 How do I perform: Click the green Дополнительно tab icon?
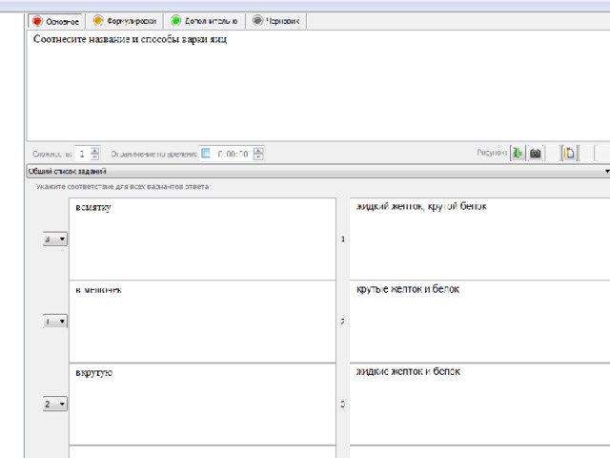pyautogui.click(x=176, y=20)
